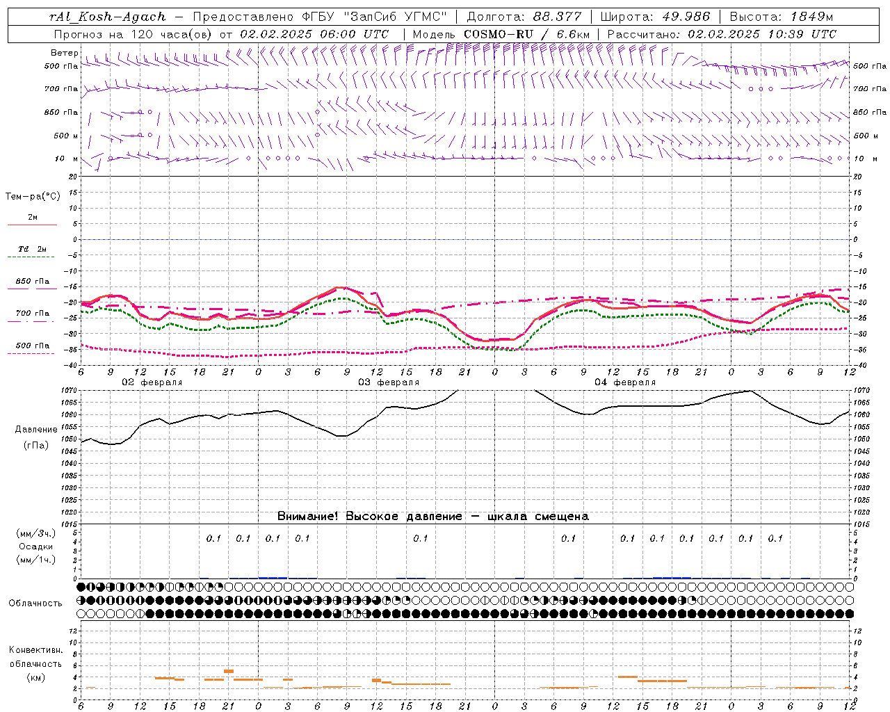Click the Широта: 49.986 value
This screenshot has width=890, height=712.
click(655, 17)
